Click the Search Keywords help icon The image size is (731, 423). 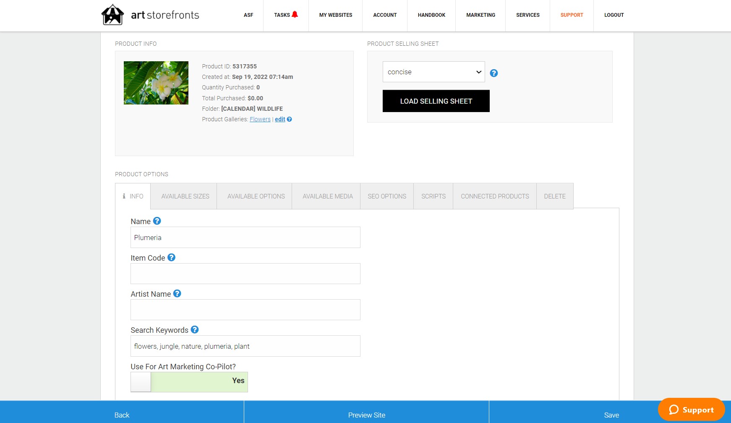(195, 329)
